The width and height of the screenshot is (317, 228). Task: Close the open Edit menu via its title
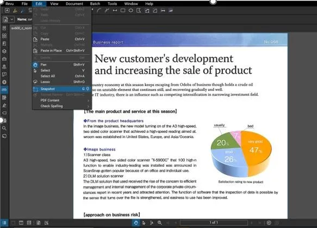coord(39,4)
